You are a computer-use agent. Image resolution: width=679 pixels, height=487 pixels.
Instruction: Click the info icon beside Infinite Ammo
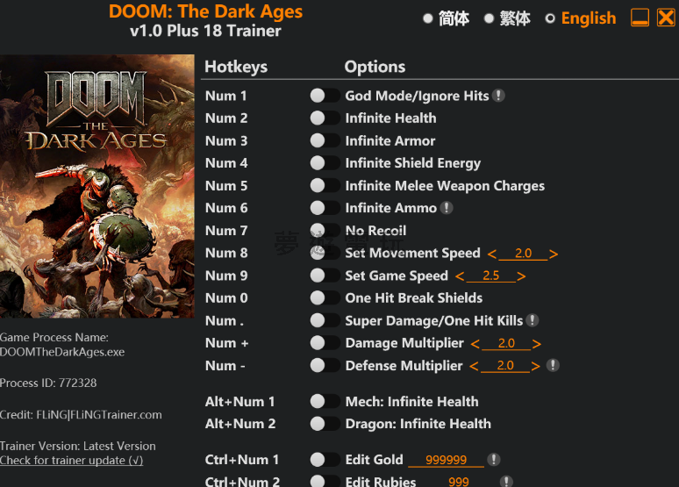pos(447,208)
